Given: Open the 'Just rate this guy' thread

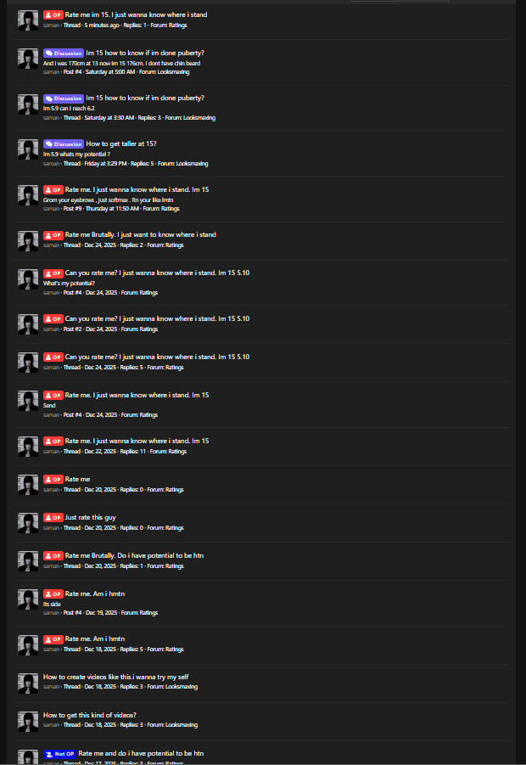Looking at the screenshot, I should (90, 517).
